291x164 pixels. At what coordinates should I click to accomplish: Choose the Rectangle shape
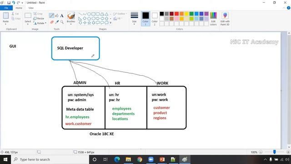(x=93, y=14)
